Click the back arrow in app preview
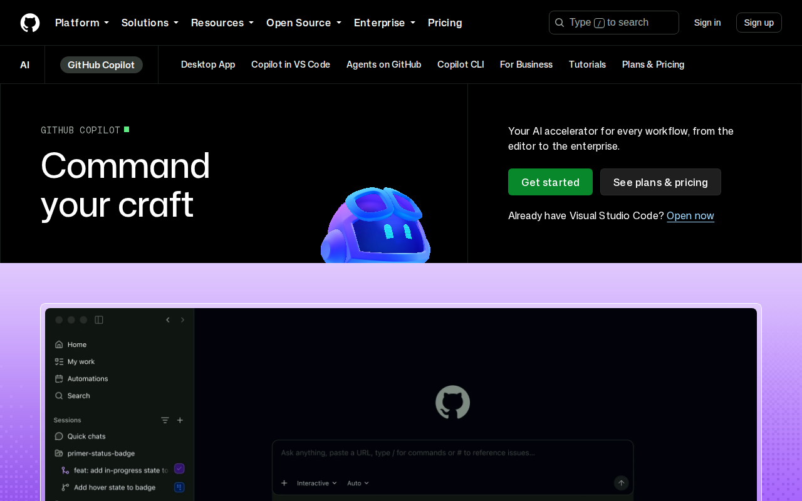The image size is (802, 501). pyautogui.click(x=168, y=320)
